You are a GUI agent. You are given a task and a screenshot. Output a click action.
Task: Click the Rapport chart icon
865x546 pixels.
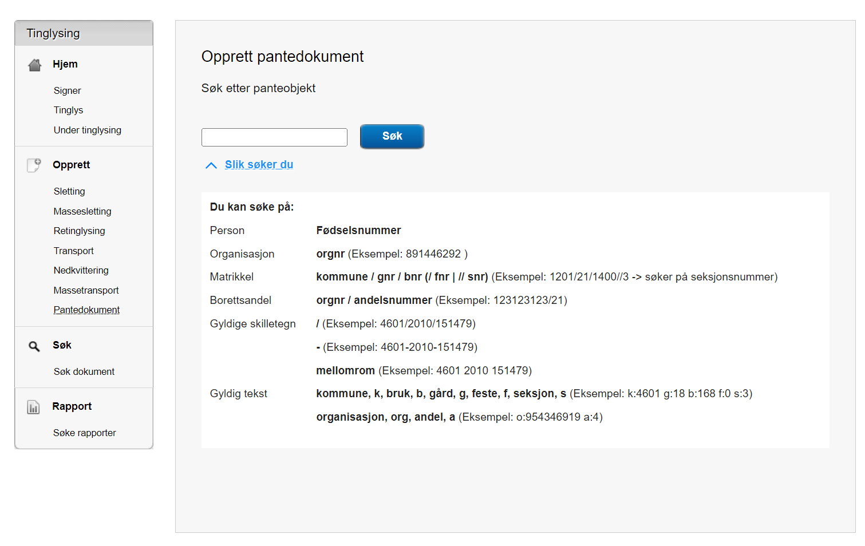coord(34,407)
